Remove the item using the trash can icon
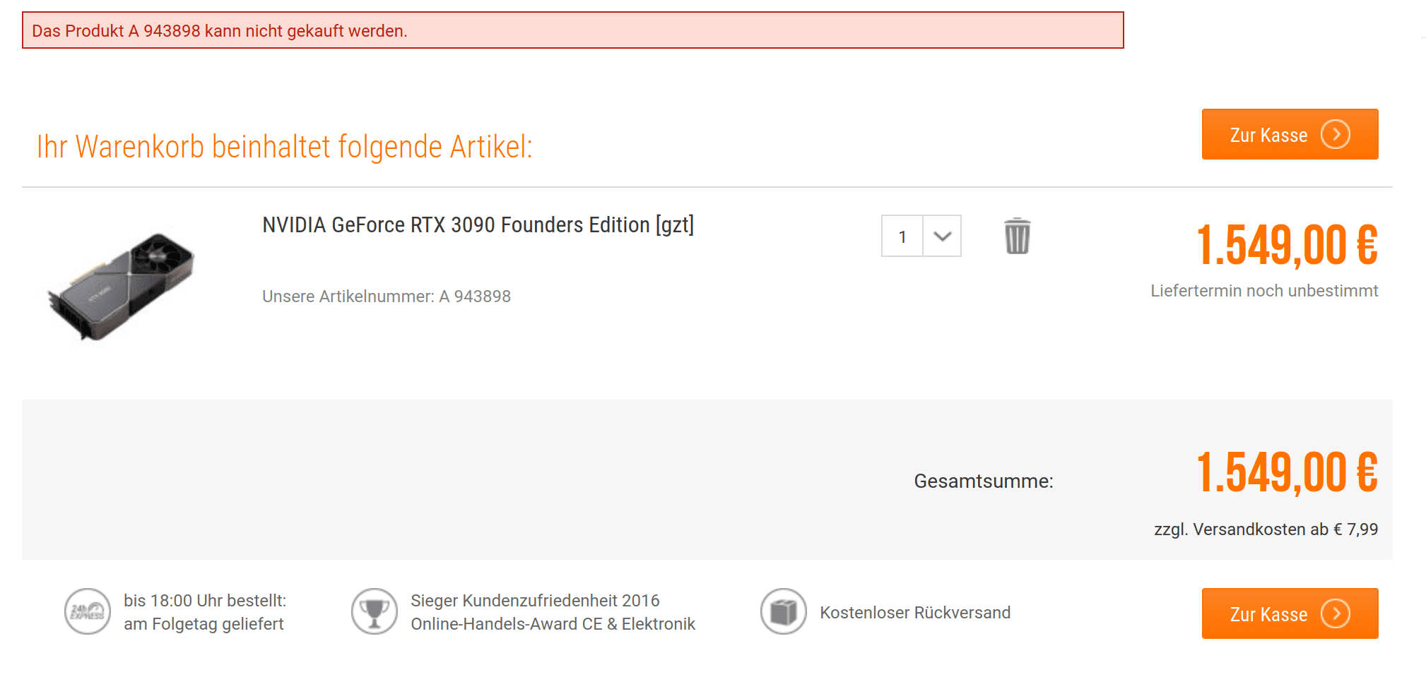1426x689 pixels. 1017,236
